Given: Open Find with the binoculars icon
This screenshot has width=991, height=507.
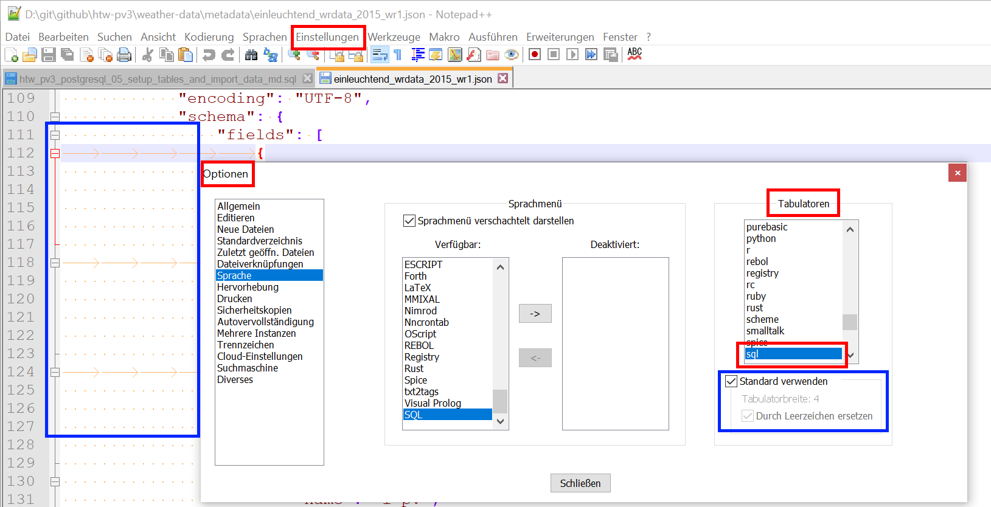Looking at the screenshot, I should coord(251,55).
